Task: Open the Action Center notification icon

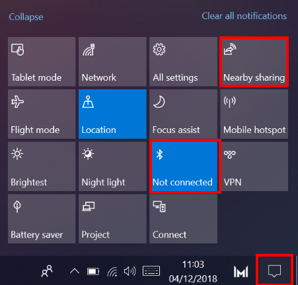Action: [274, 270]
